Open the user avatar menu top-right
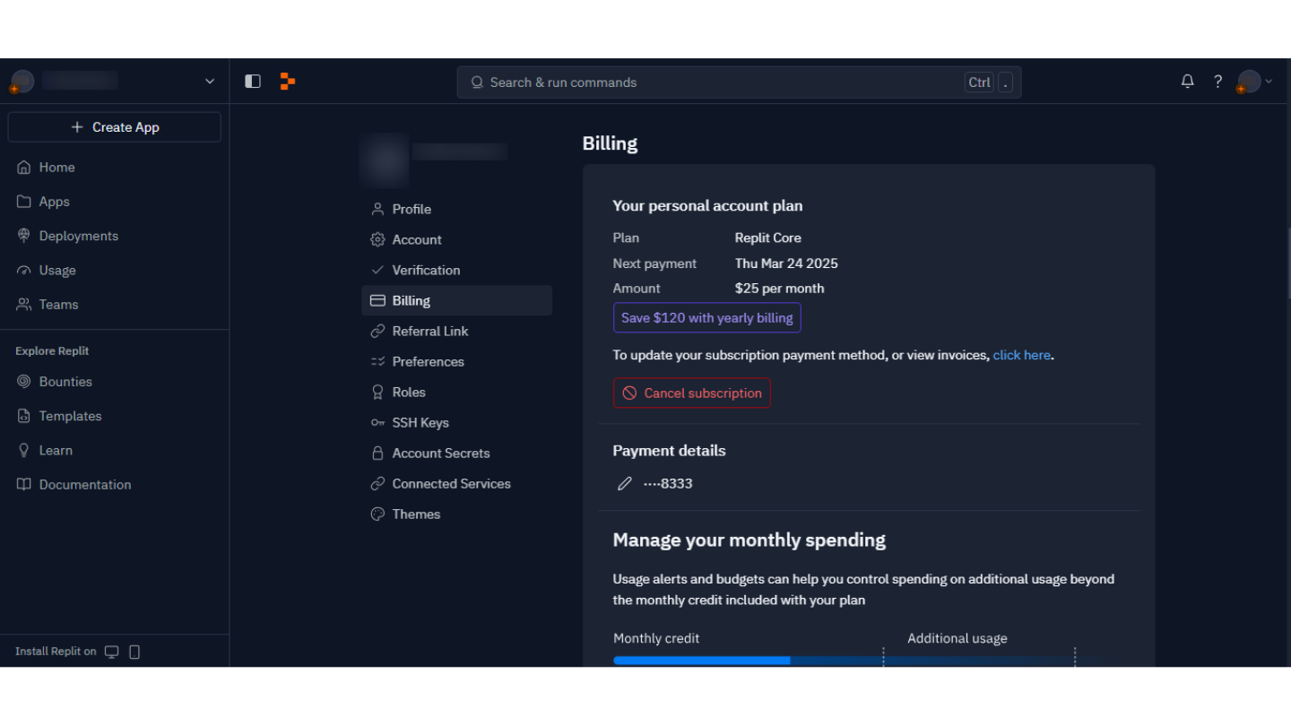The image size is (1291, 726). click(1254, 82)
